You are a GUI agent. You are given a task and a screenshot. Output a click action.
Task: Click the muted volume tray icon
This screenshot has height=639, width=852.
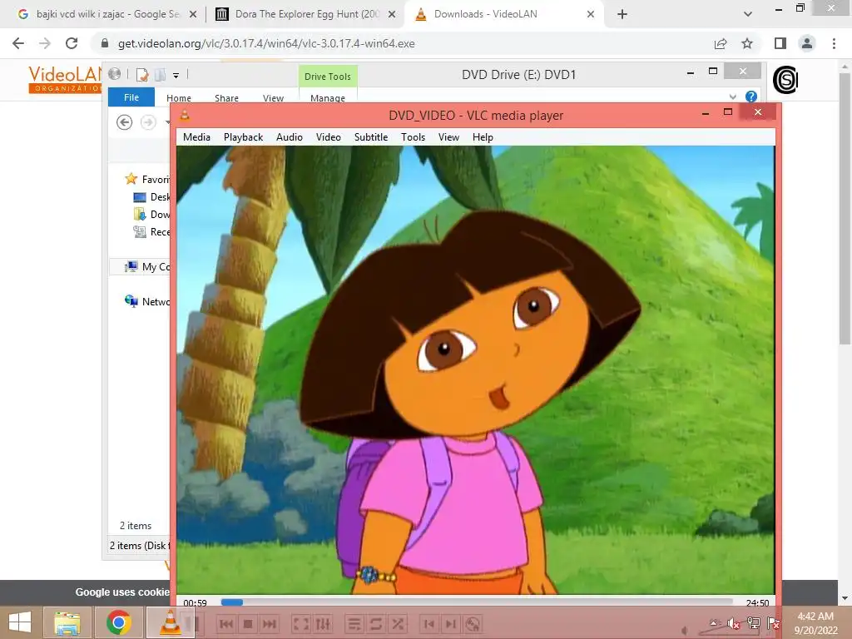(734, 623)
